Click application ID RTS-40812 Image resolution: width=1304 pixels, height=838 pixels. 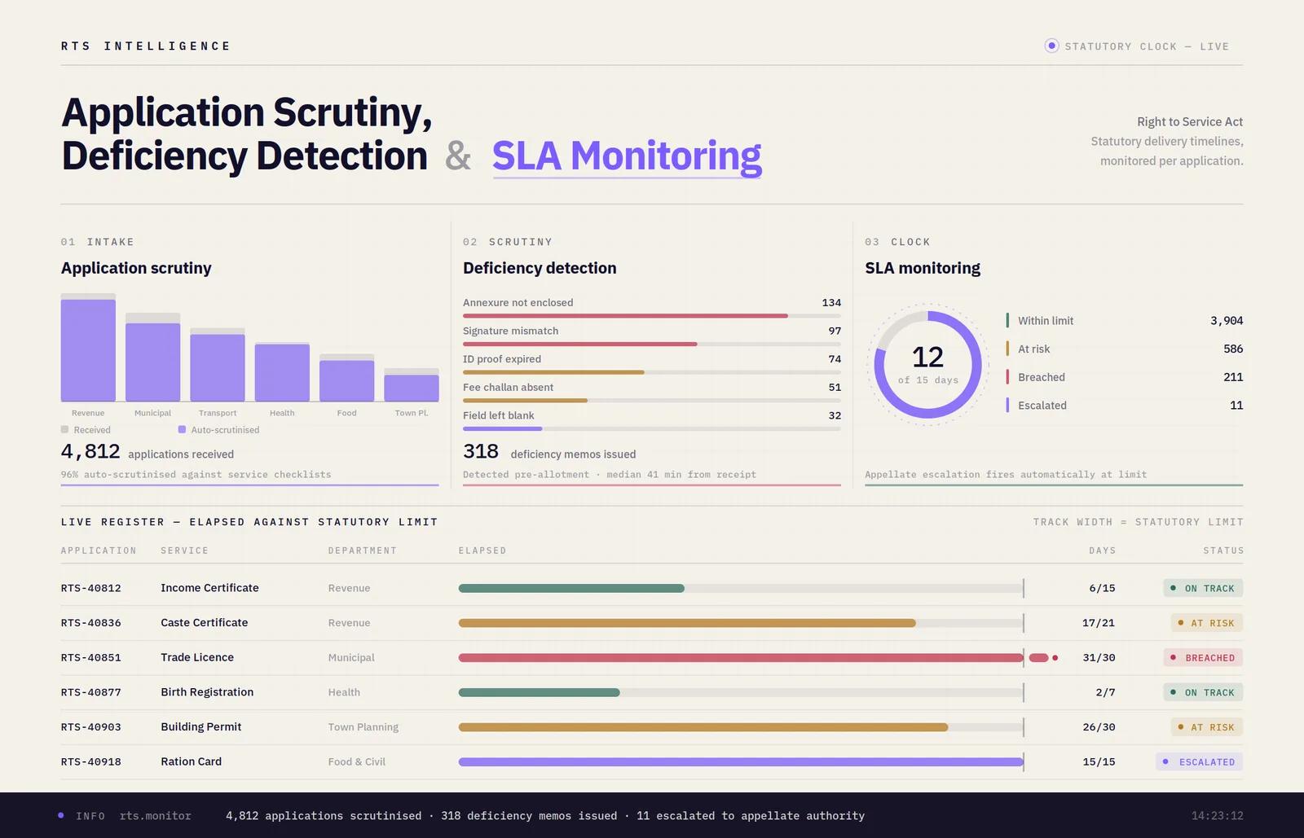(91, 588)
